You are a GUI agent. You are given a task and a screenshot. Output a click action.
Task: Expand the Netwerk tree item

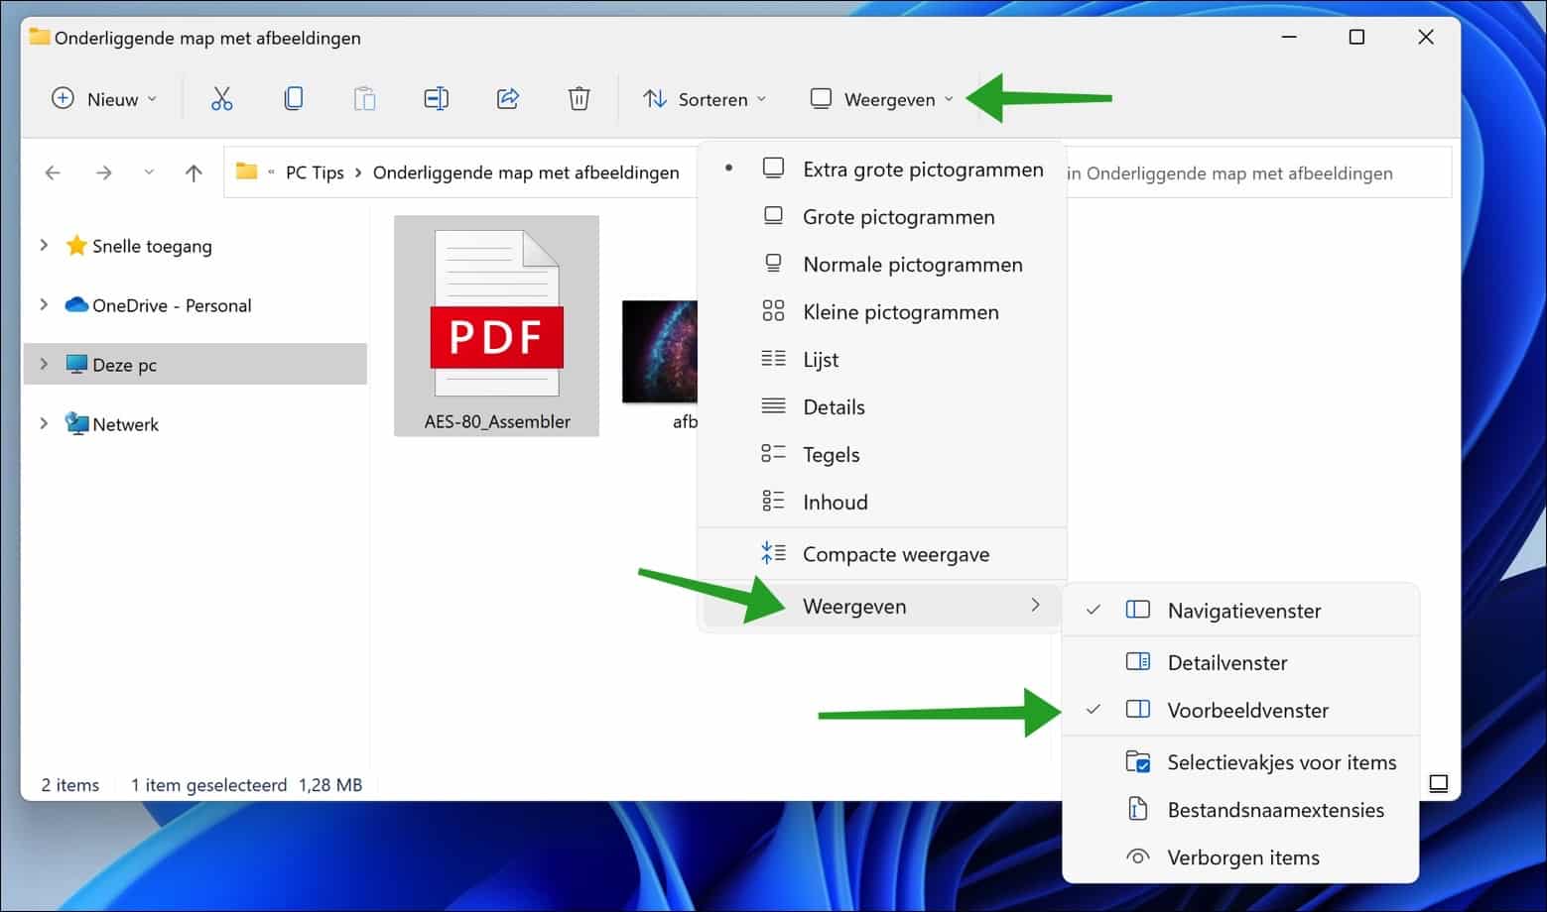point(43,423)
